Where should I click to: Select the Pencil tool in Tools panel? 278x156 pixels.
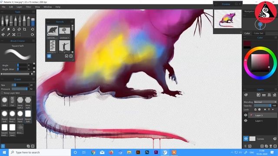click(16, 21)
